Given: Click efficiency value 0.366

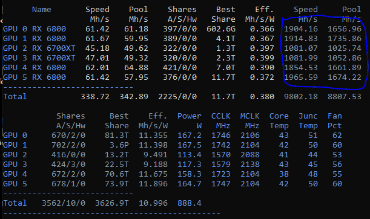Looking at the screenshot, I should tap(262, 29).
